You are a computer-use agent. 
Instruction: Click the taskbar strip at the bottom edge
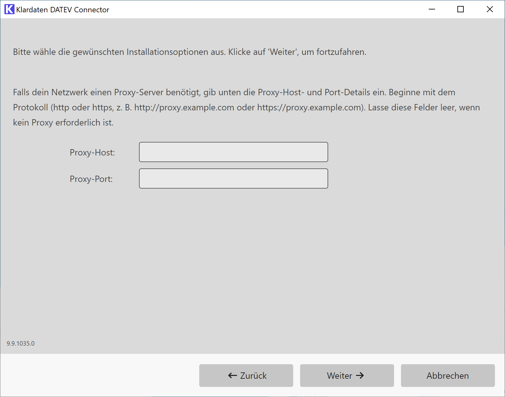point(252,396)
